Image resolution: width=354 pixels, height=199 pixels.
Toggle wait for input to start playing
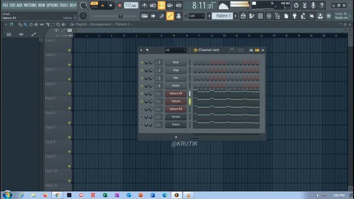(x=153, y=5)
